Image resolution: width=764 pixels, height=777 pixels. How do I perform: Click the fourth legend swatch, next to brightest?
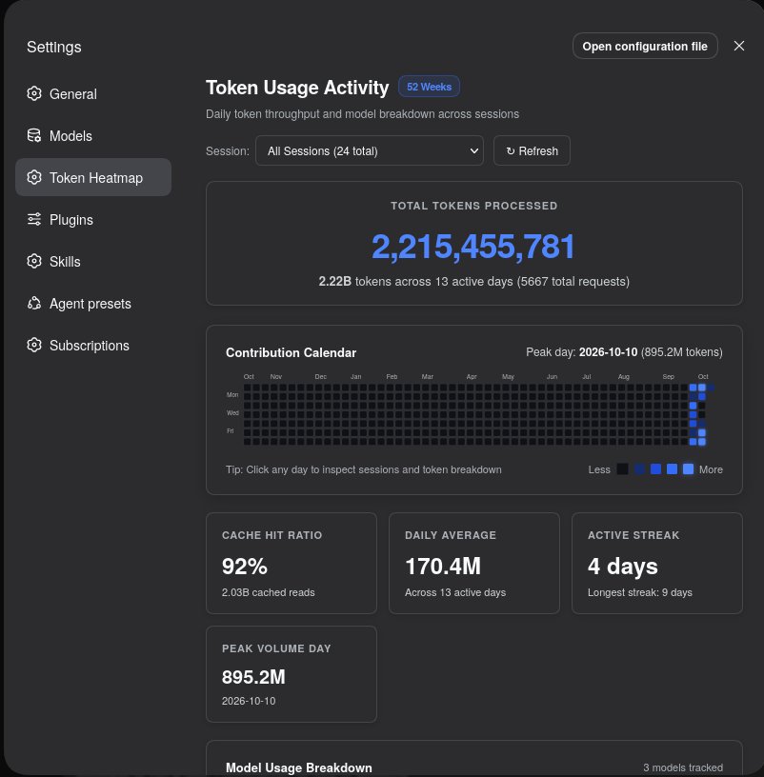pos(672,468)
